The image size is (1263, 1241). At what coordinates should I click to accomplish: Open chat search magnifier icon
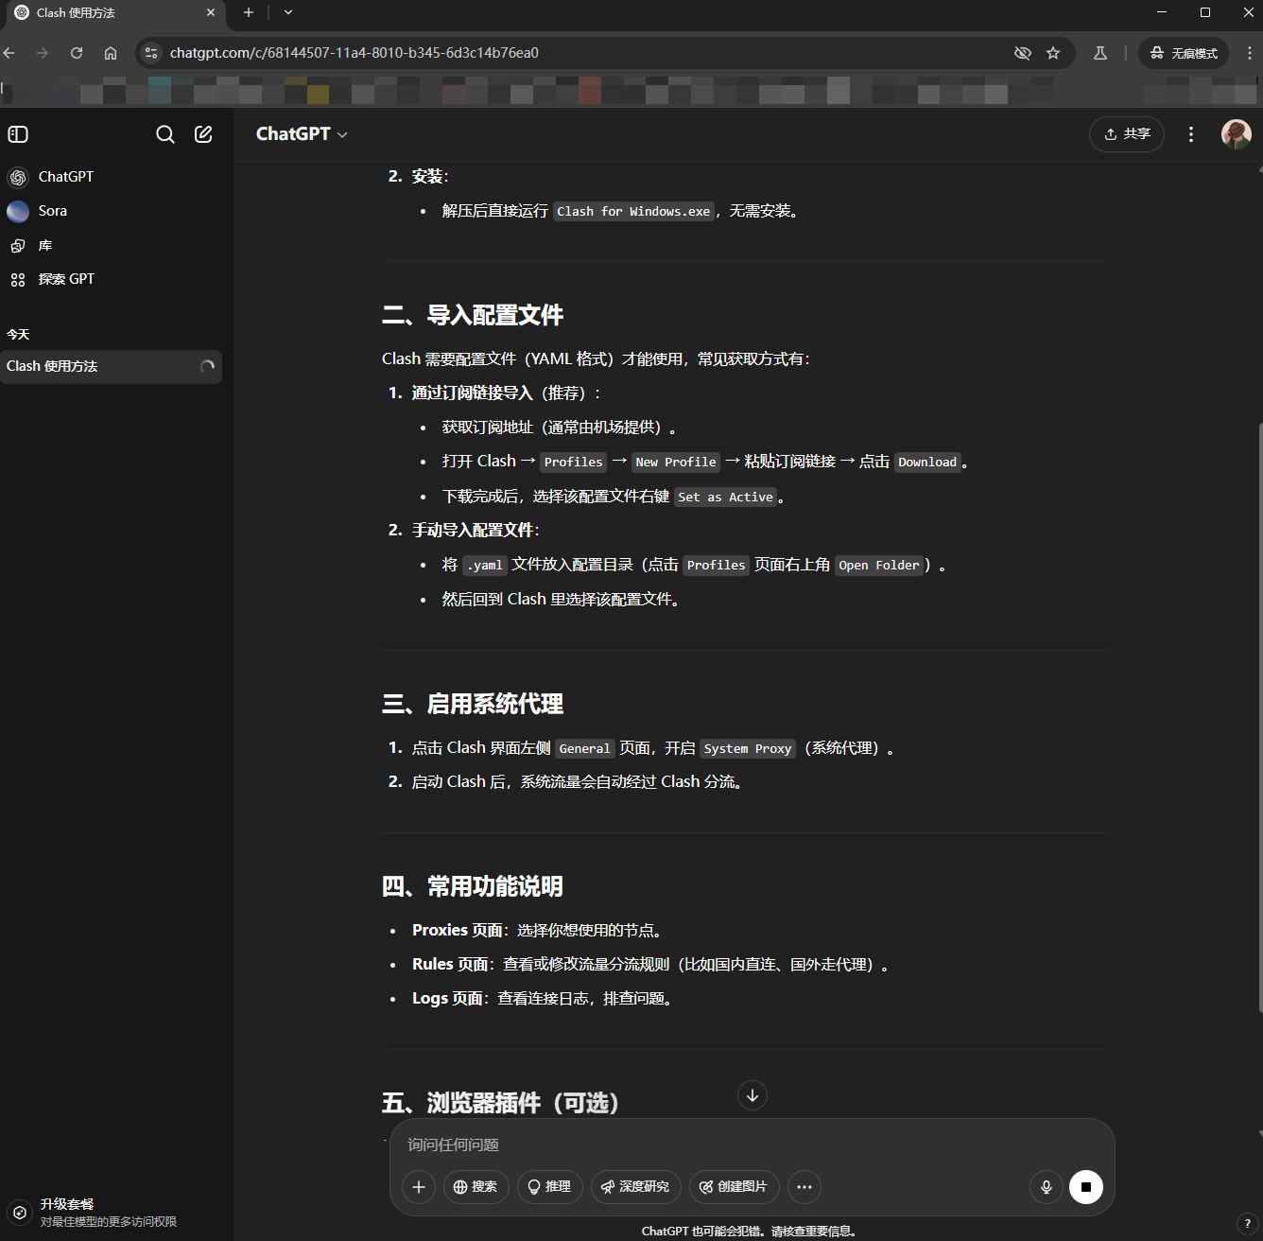pyautogui.click(x=165, y=134)
